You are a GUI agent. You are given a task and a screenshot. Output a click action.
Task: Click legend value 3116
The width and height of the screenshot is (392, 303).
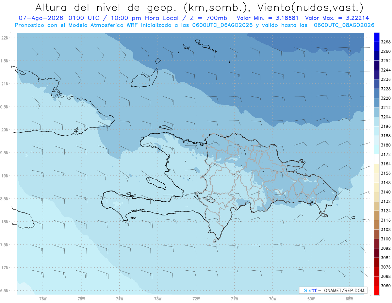click(x=386, y=220)
